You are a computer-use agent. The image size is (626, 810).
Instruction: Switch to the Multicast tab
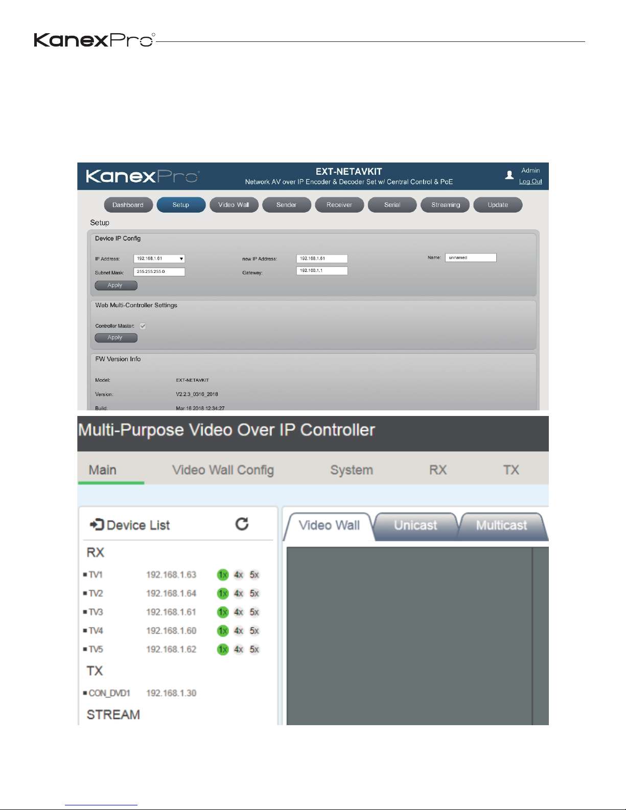(501, 526)
